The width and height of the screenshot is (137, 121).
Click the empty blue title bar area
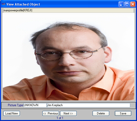tap(79, 4)
